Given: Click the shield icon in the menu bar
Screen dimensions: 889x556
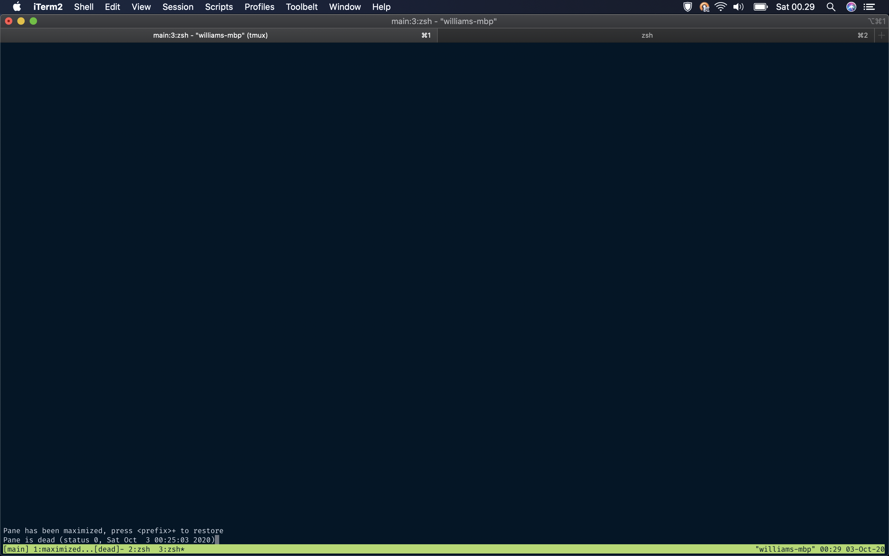Looking at the screenshot, I should tap(687, 6).
